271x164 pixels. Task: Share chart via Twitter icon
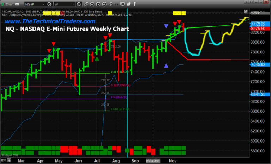128,4
